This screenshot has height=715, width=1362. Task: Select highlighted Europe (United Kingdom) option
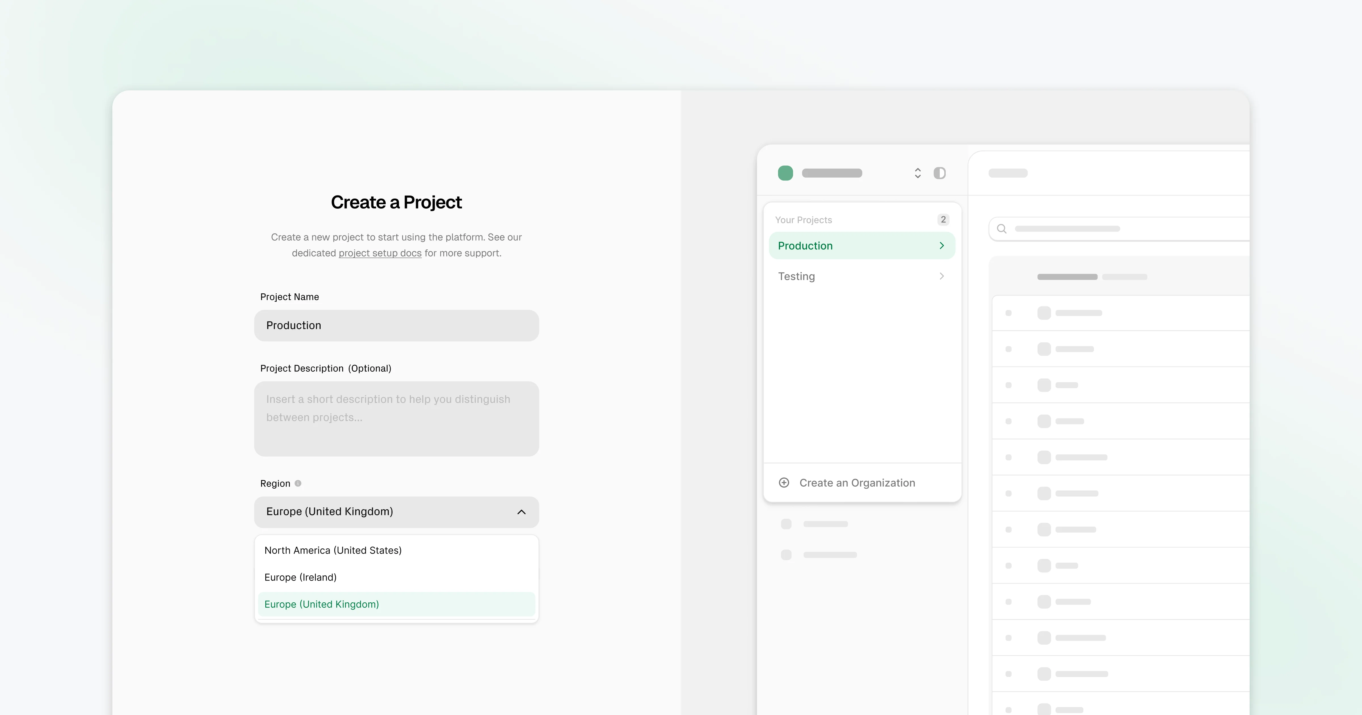pyautogui.click(x=321, y=604)
